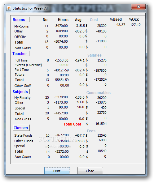The width and height of the screenshot is (154, 183).
Task: Click the Consumables heading
Action: [x=99, y=92]
